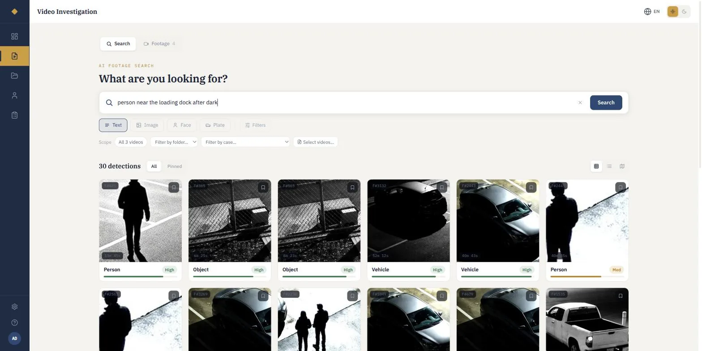Bookmark the F#679 detection
Screen dimensions: 702x351
pos(531,296)
